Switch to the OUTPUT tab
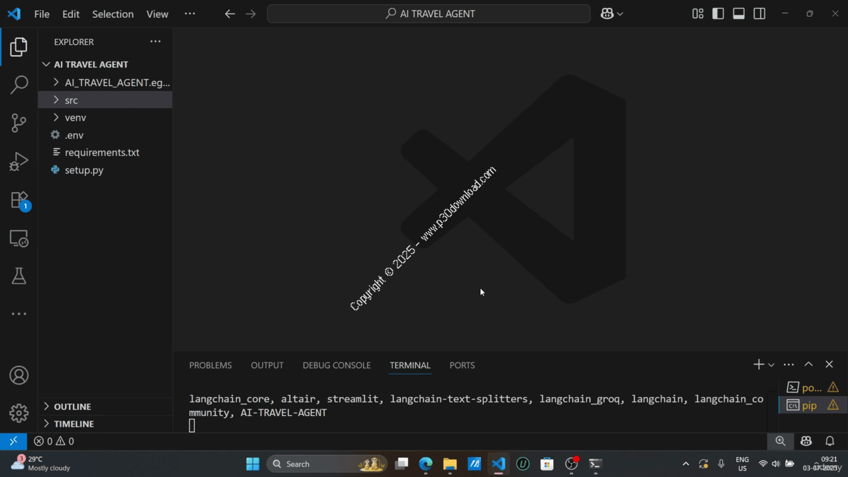 coord(267,365)
